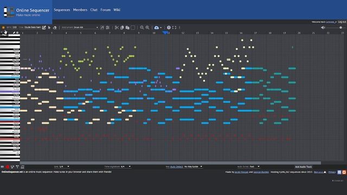
Task: Click the Zoom In magnifier
Action: click(x=147, y=28)
